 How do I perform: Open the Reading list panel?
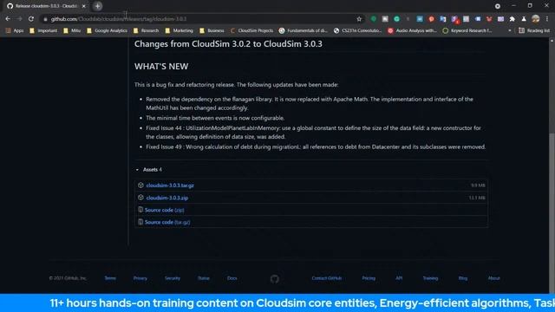pos(534,30)
